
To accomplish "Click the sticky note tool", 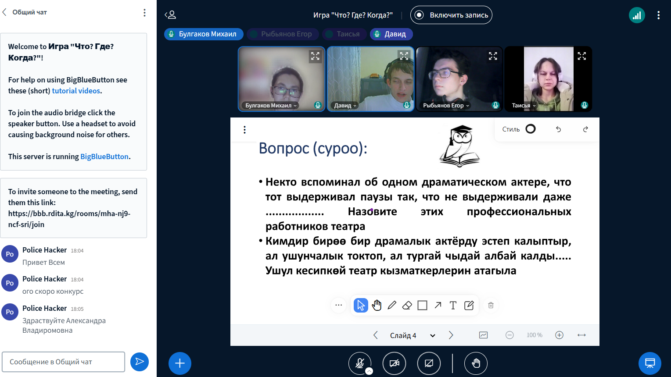I will pos(469,305).
